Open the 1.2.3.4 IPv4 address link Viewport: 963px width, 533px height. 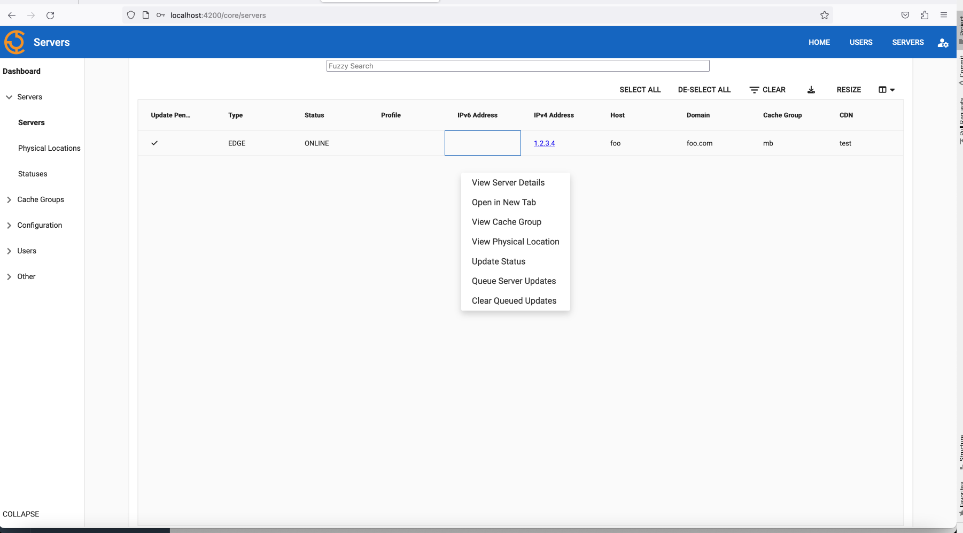pyautogui.click(x=544, y=143)
